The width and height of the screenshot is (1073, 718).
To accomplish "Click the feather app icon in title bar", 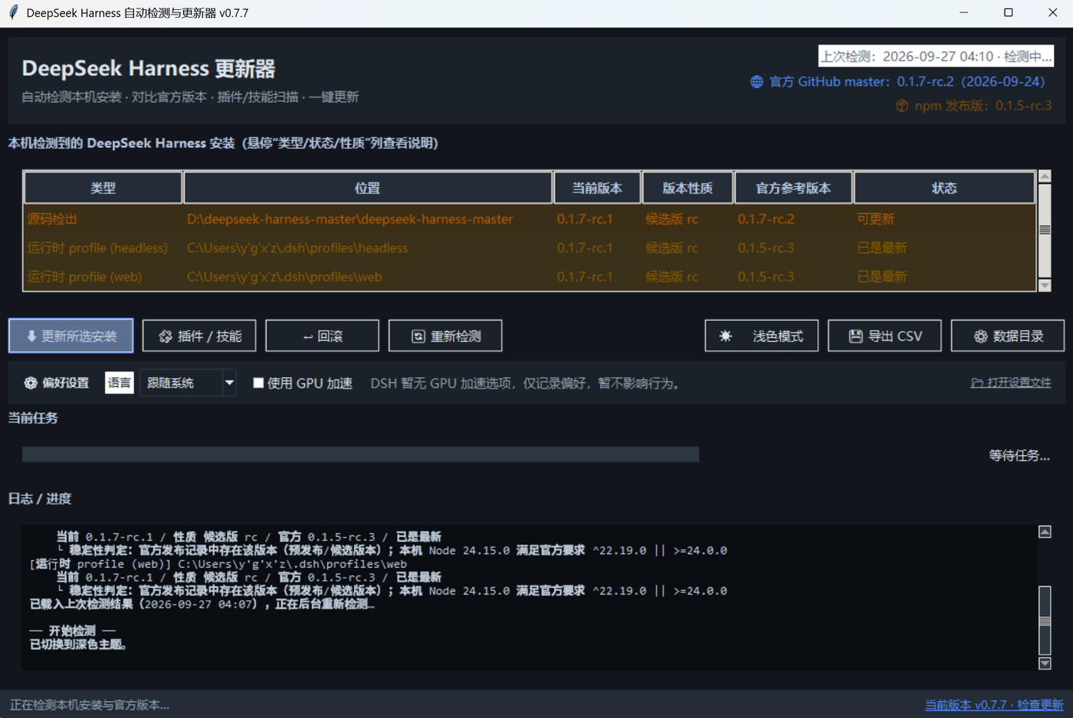I will pos(13,13).
